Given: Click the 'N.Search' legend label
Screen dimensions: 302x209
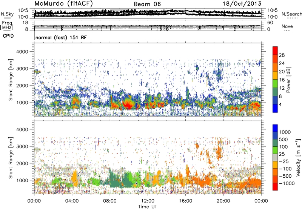Looking at the screenshot, I should click(x=292, y=14).
